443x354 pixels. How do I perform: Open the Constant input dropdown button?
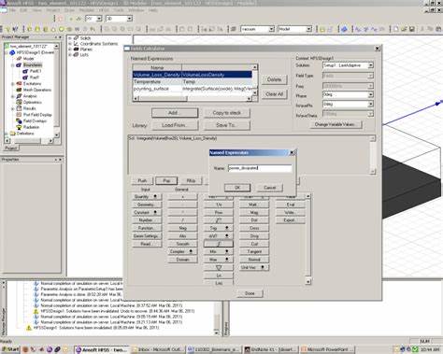click(147, 212)
